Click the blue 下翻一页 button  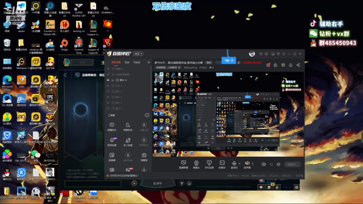(229, 60)
